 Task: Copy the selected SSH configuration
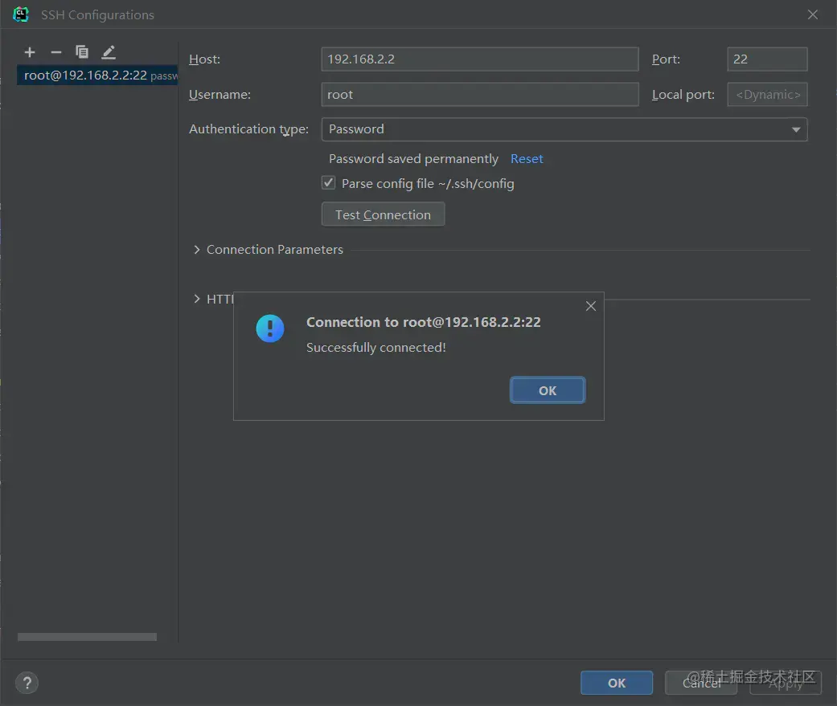pos(82,52)
